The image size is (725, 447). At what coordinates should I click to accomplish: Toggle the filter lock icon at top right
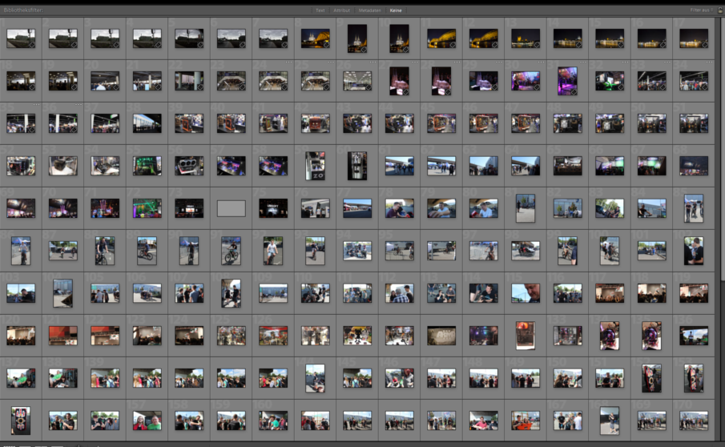pos(719,10)
